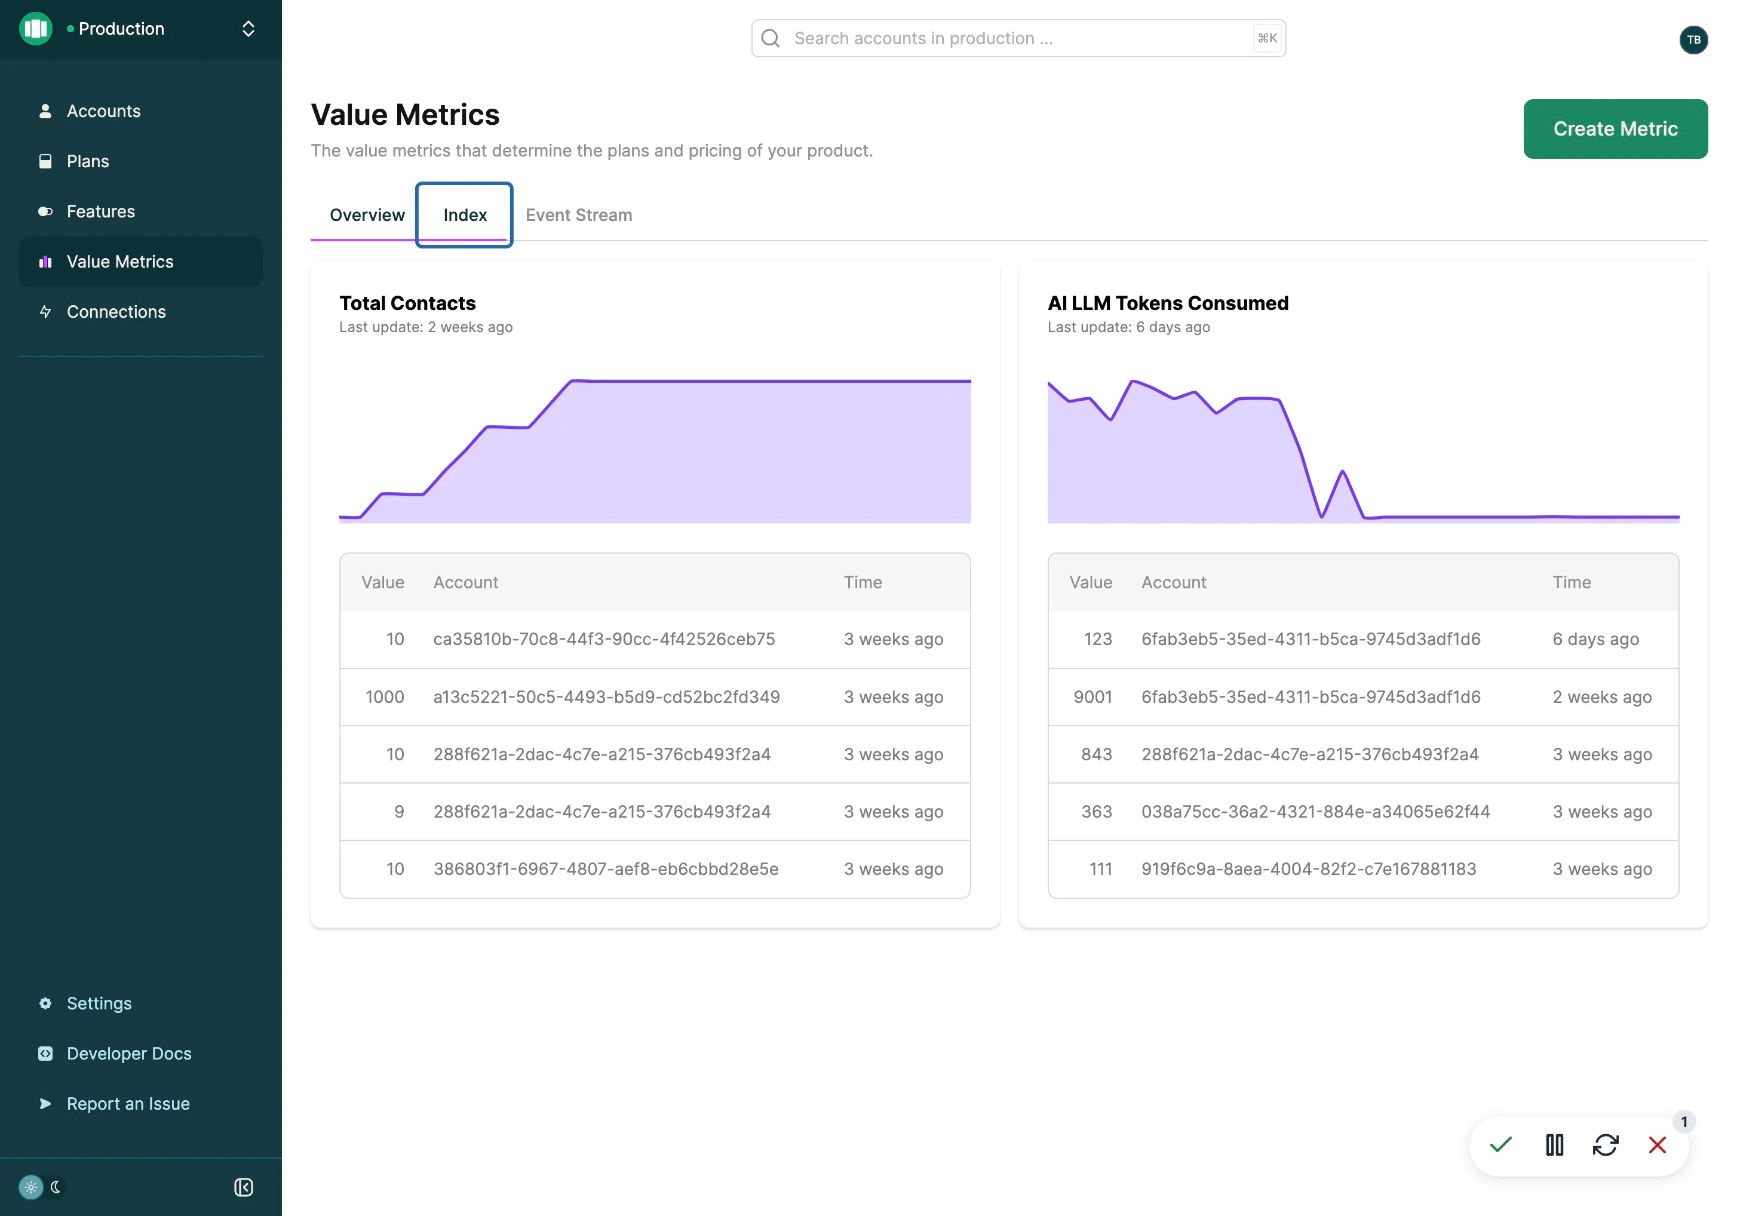Click the green checkmark approve icon

(x=1500, y=1145)
